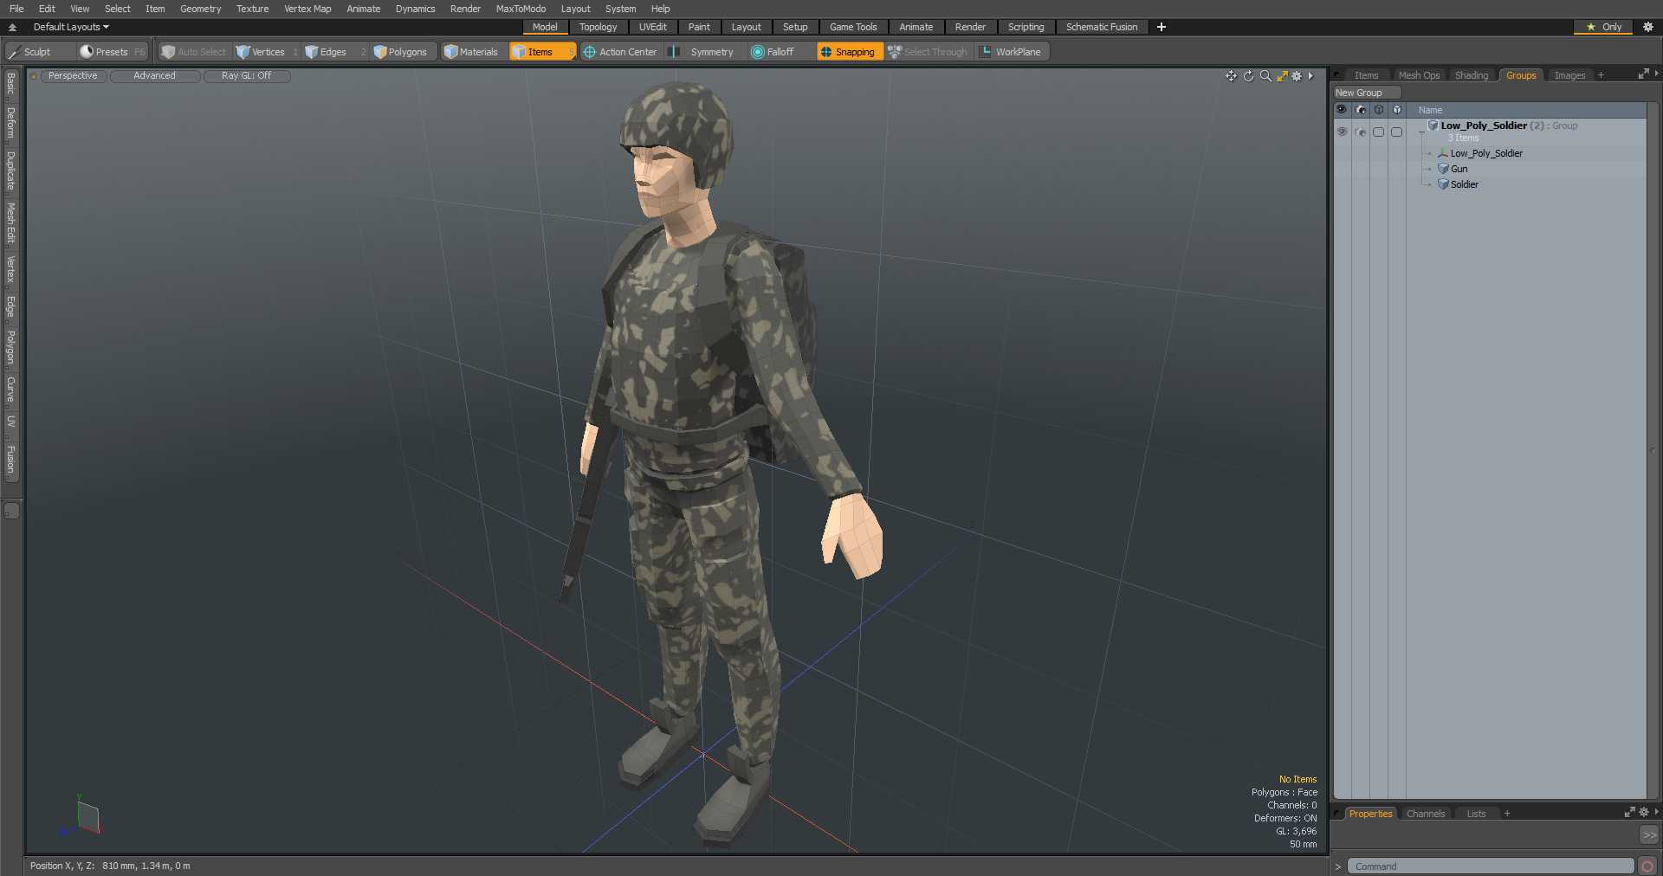Viewport: 1663px width, 876px height.
Task: Open viewport settings gear
Action: [1297, 76]
